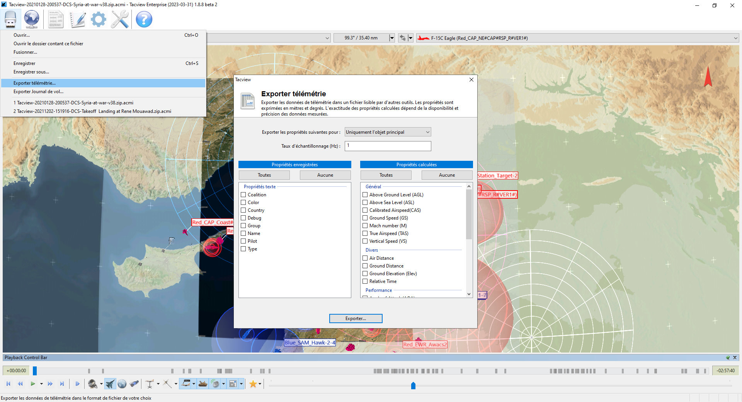The height and width of the screenshot is (402, 742).
Task: Click the gold star bookmark icon
Action: 253,384
